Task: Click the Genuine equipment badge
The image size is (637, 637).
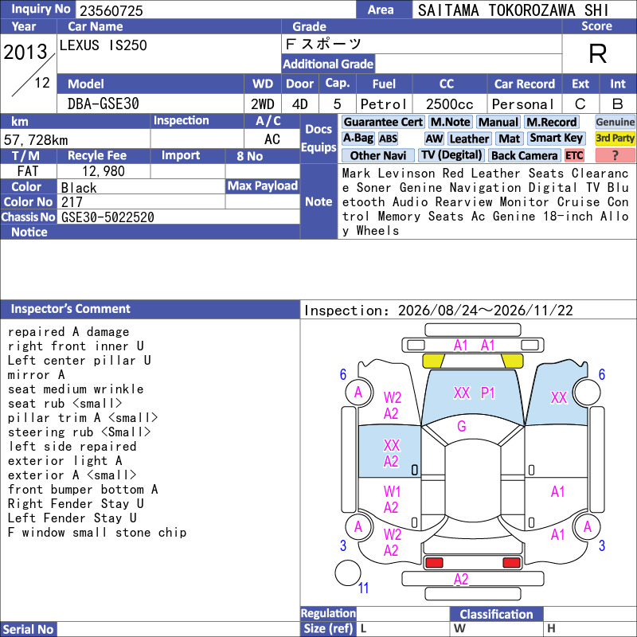Action: (x=615, y=122)
